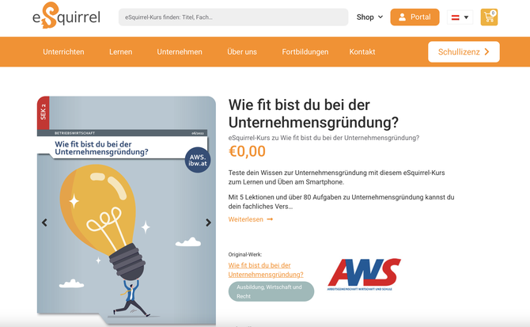
Task: Open the Original-Werk course link
Action: click(x=266, y=270)
